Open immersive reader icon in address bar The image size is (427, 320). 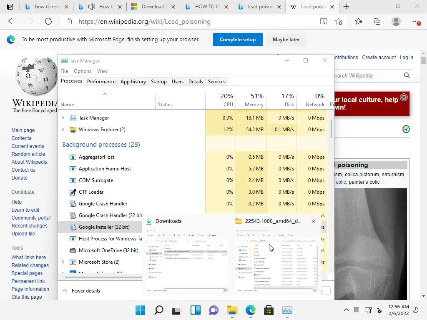click(x=324, y=22)
